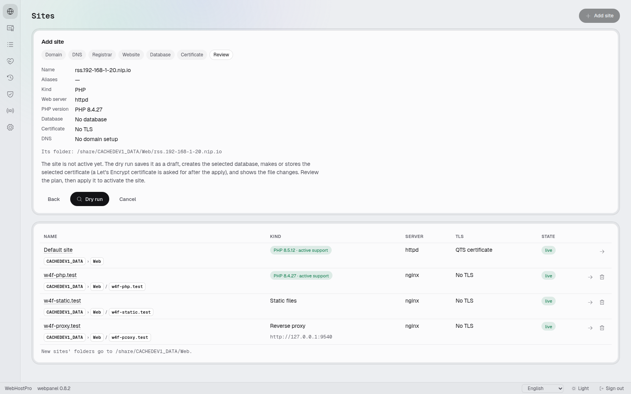Go to the Website step tab
631x394 pixels.
click(x=131, y=55)
